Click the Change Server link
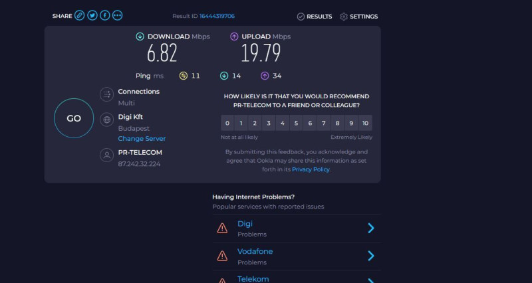 [x=142, y=139]
